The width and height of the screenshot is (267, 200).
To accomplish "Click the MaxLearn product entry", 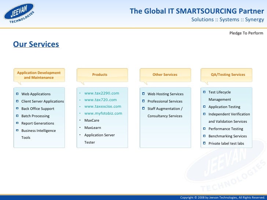I will click(93, 128).
